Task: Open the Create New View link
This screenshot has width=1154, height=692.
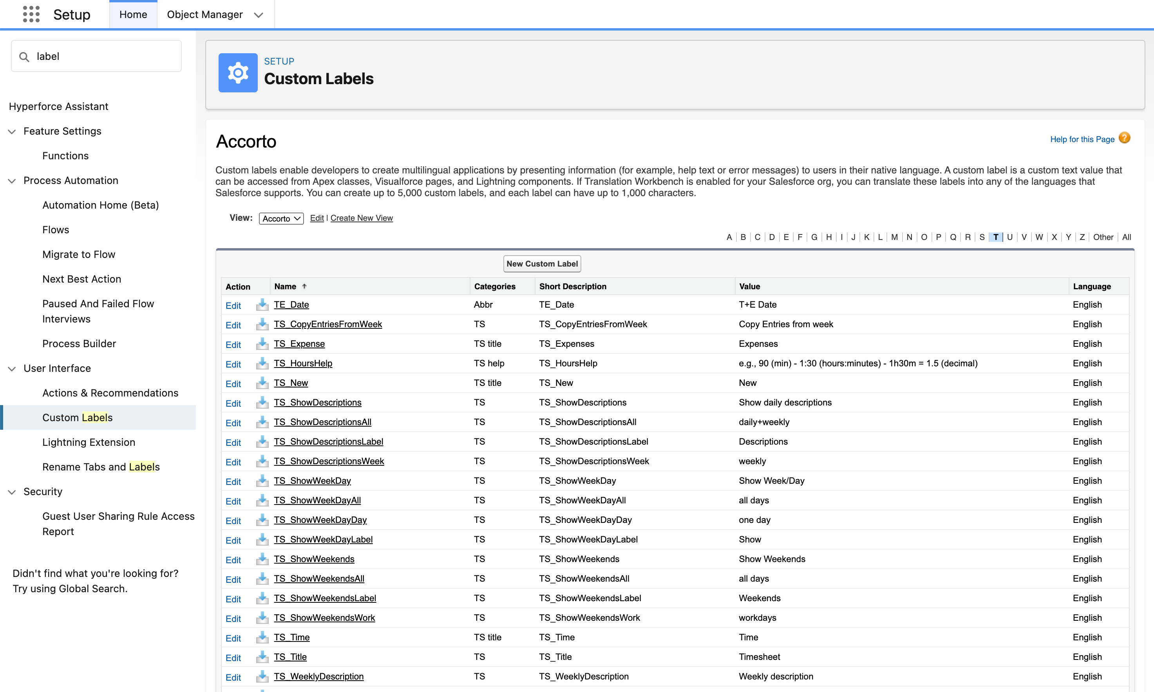Action: tap(361, 218)
